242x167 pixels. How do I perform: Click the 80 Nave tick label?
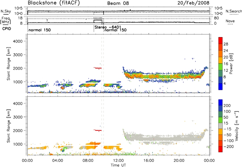click(216, 18)
